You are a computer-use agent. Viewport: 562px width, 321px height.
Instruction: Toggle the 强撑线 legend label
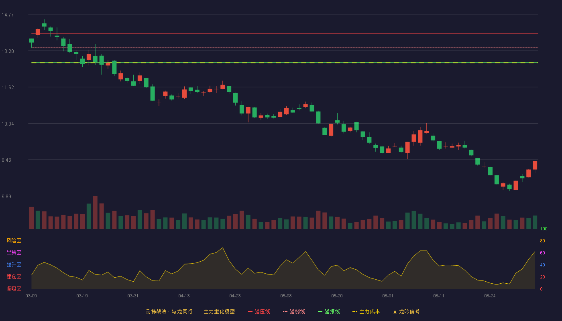coord(332,311)
